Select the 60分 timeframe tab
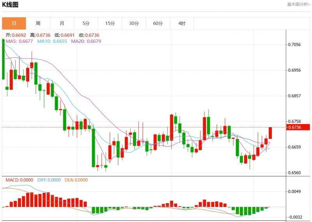Image resolution: width=312 pixels, height=222 pixels. [158, 23]
